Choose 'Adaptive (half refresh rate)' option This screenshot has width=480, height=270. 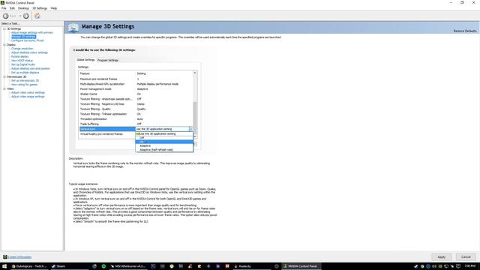(x=164, y=150)
